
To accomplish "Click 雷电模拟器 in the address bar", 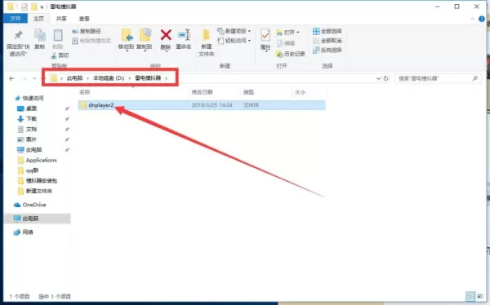I will (x=148, y=78).
